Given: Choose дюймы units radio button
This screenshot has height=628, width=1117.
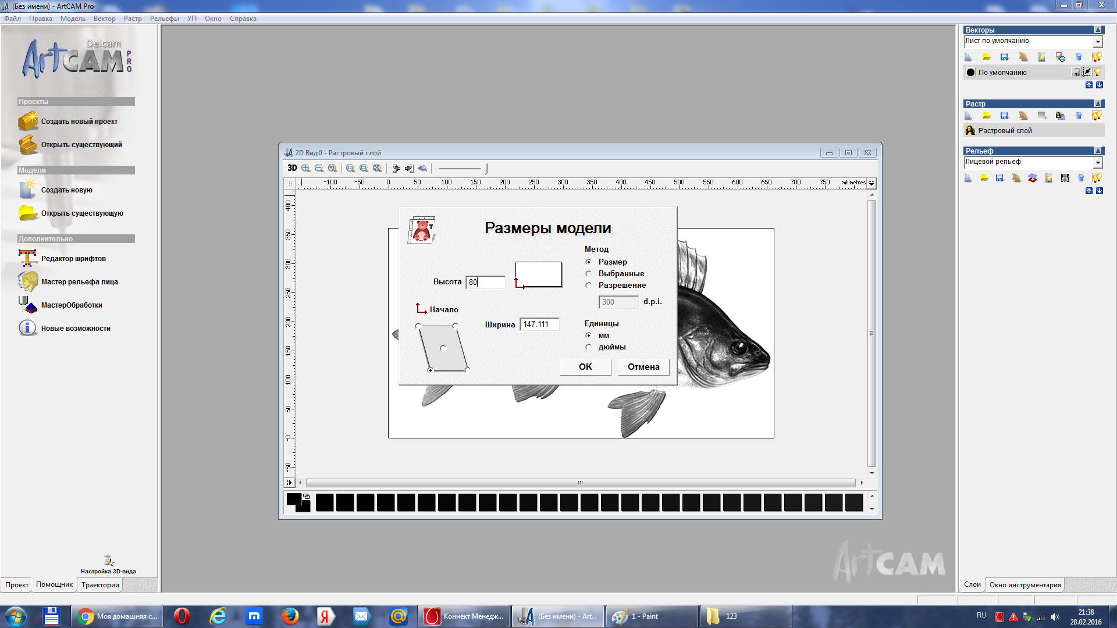Looking at the screenshot, I should (589, 347).
